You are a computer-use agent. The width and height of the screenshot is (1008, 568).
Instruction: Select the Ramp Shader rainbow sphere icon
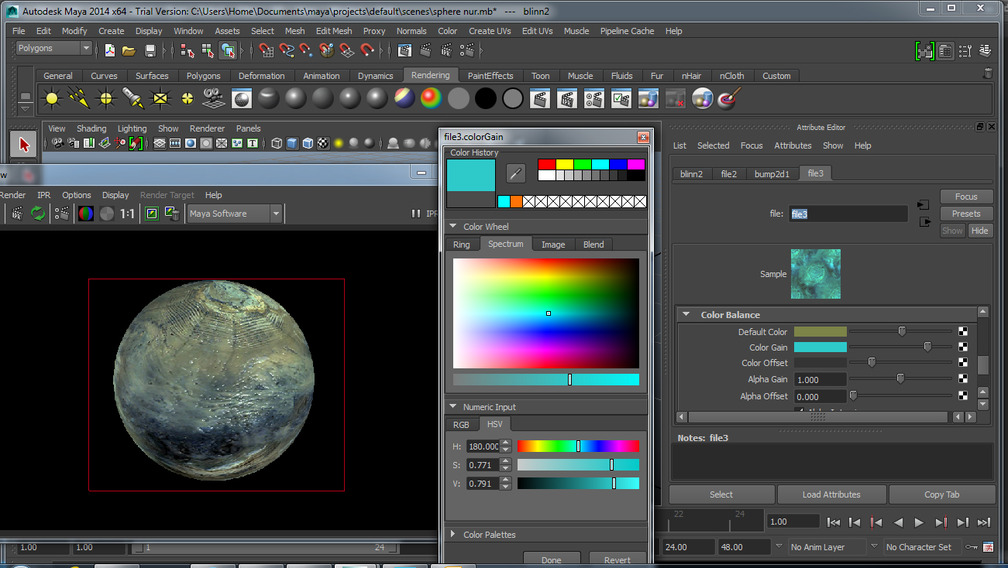click(x=430, y=98)
